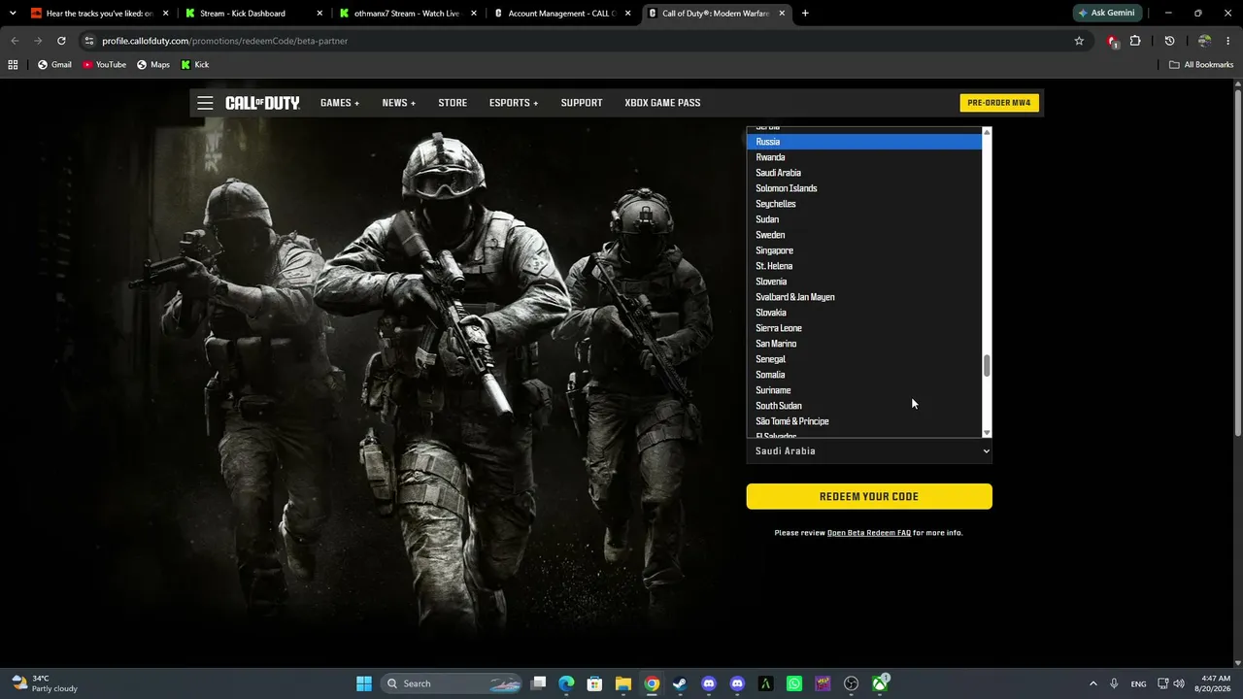Image resolution: width=1243 pixels, height=699 pixels.
Task: Open the tab search dropdown arrow
Action: click(13, 14)
